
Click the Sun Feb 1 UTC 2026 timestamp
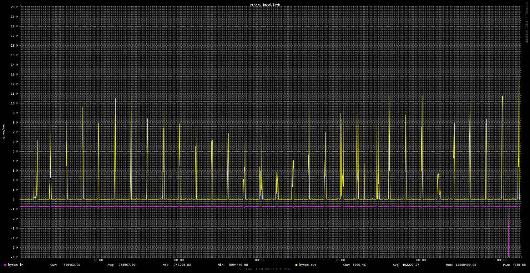pyautogui.click(x=265, y=269)
